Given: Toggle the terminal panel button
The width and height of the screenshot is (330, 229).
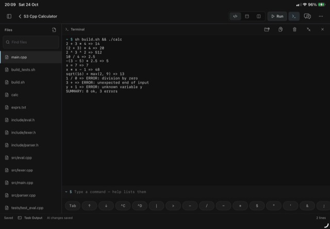Looking at the screenshot, I should 294,16.
